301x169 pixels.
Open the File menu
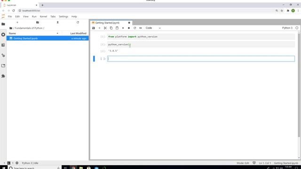tap(10, 16)
